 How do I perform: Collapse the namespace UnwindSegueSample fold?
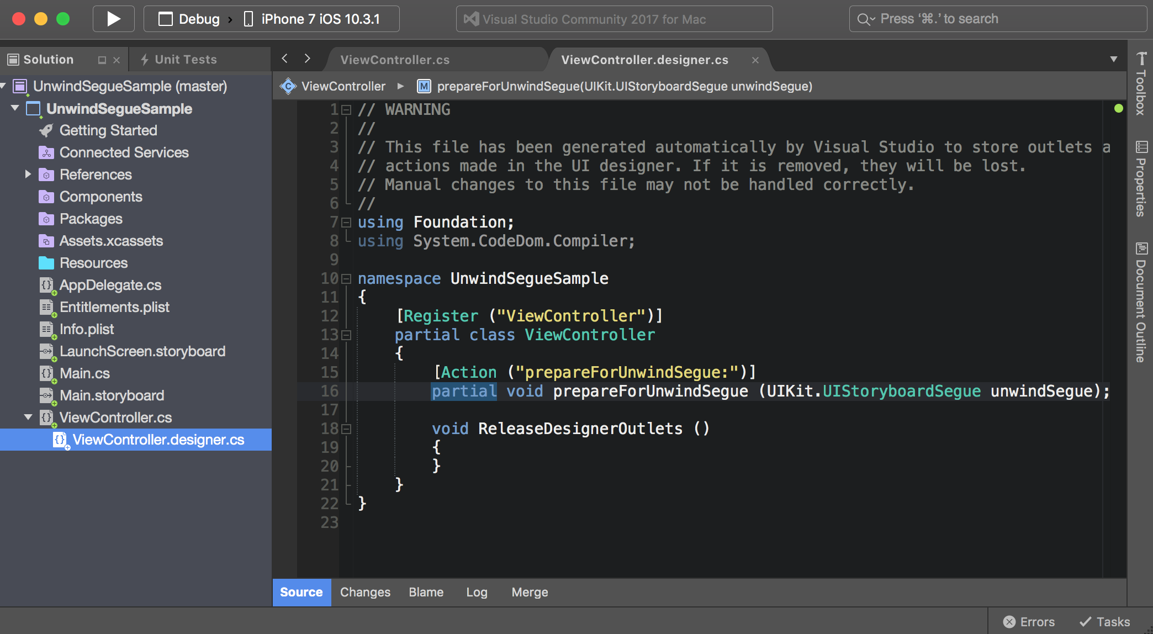click(x=346, y=279)
